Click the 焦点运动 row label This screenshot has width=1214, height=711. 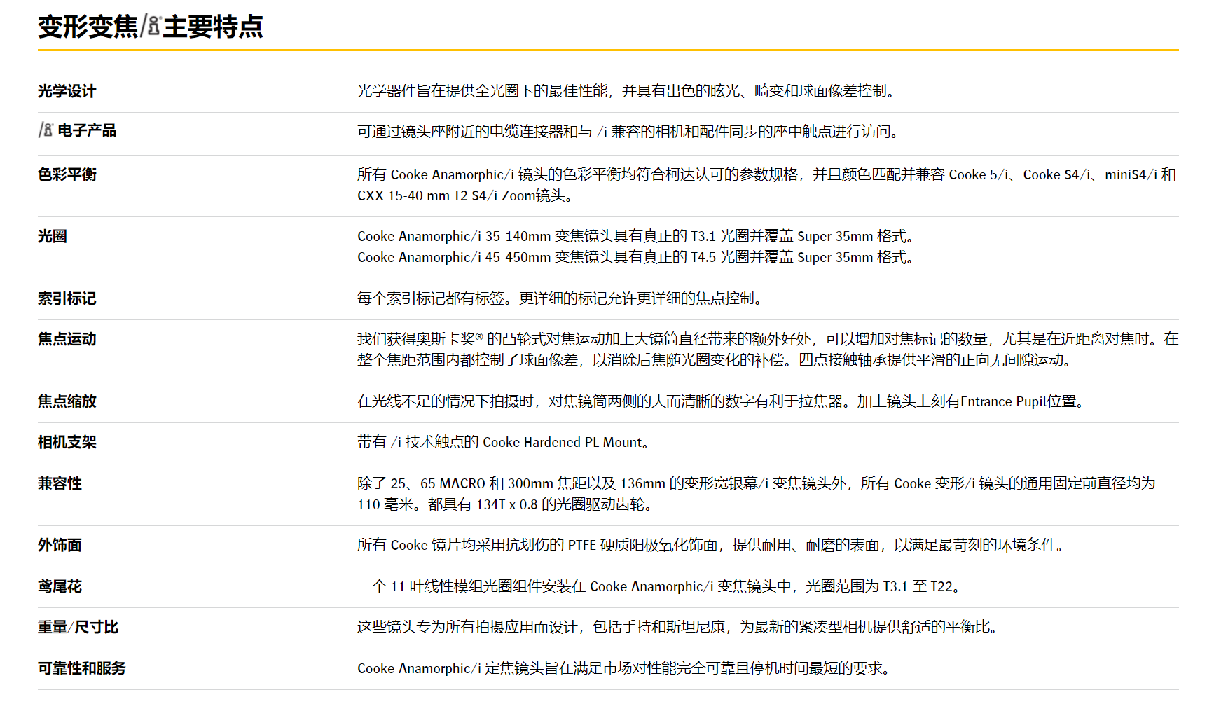coord(67,339)
